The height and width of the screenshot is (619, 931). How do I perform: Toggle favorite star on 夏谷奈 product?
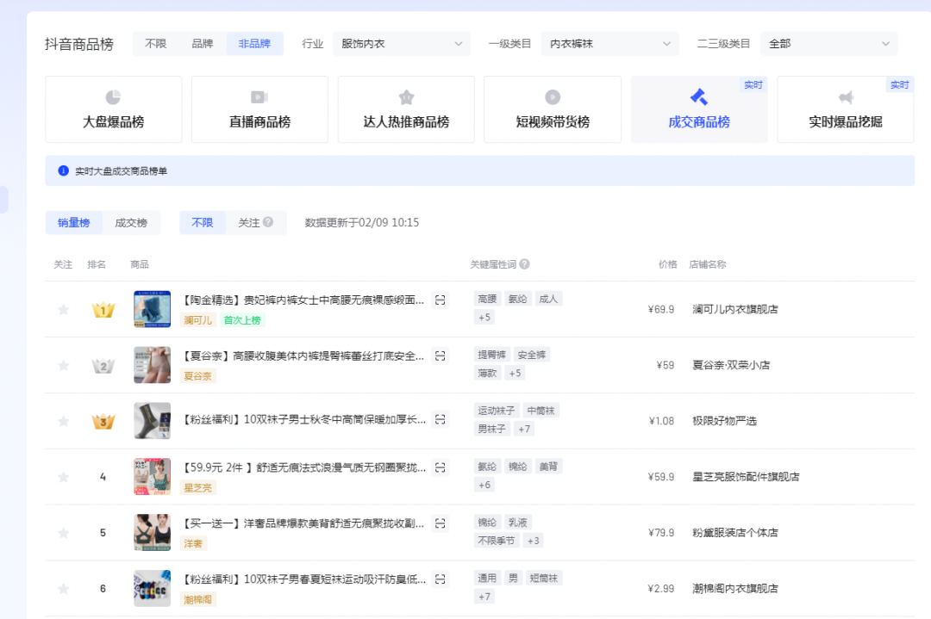click(63, 364)
